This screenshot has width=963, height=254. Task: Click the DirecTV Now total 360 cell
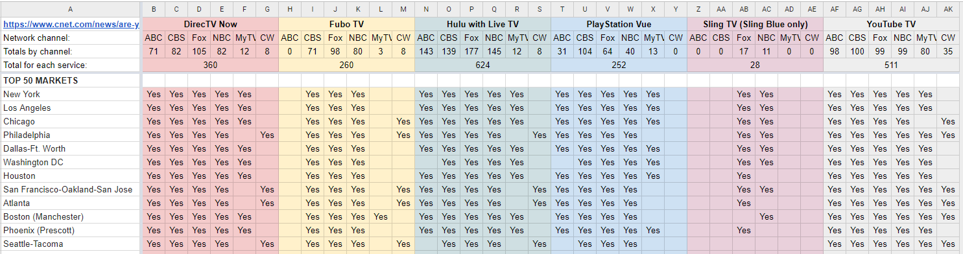pyautogui.click(x=210, y=65)
